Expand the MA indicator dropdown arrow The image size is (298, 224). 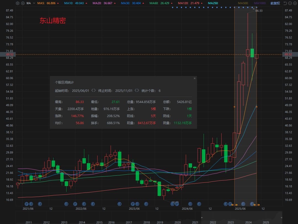[x=34, y=3]
